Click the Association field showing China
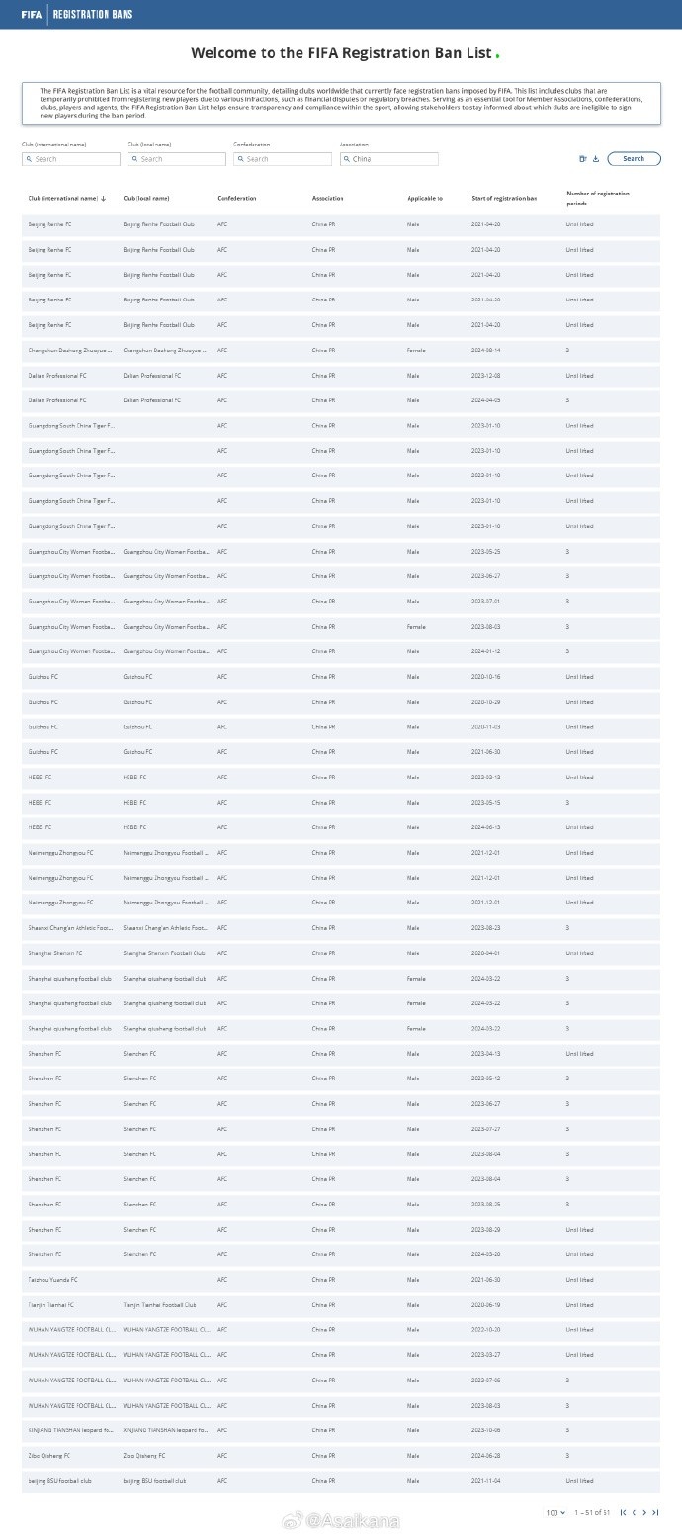The height and width of the screenshot is (1536, 682). 389,159
